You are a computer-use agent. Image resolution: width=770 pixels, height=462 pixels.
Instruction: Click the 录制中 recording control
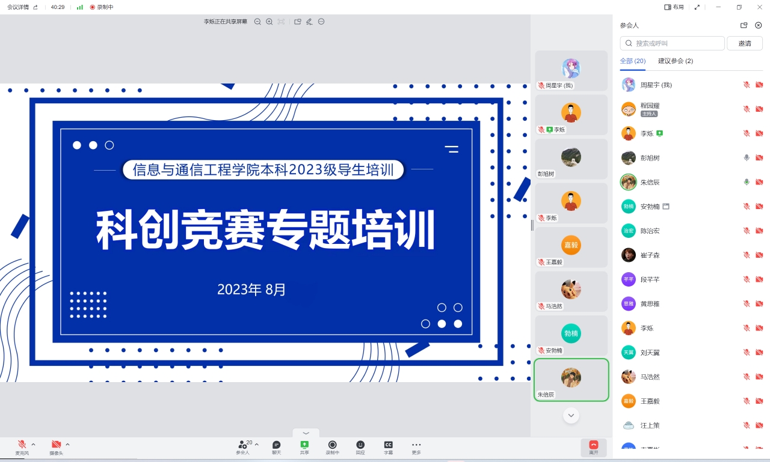[x=332, y=448]
